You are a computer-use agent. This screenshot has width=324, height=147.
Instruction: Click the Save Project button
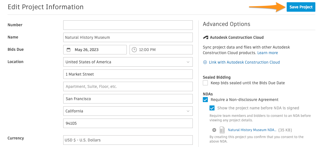pyautogui.click(x=301, y=7)
